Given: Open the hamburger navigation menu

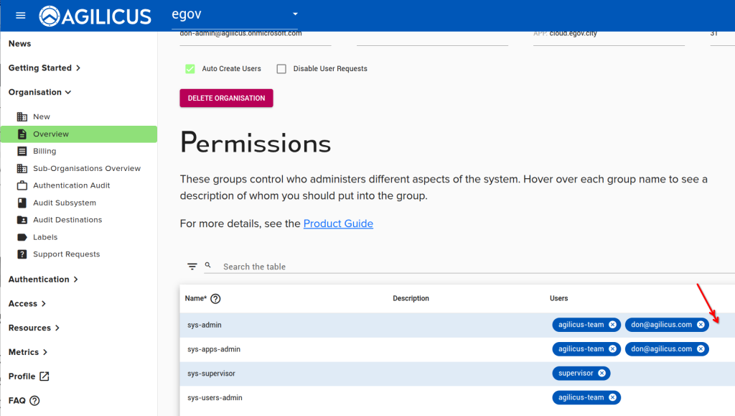Looking at the screenshot, I should point(19,15).
